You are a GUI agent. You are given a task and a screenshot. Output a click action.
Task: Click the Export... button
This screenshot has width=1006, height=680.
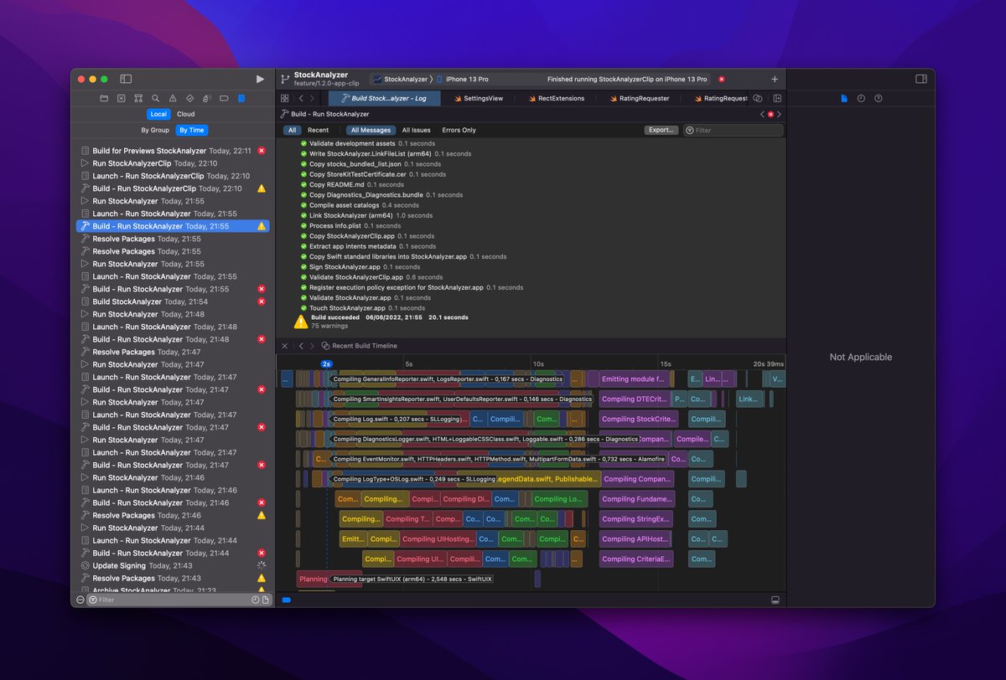tap(661, 130)
